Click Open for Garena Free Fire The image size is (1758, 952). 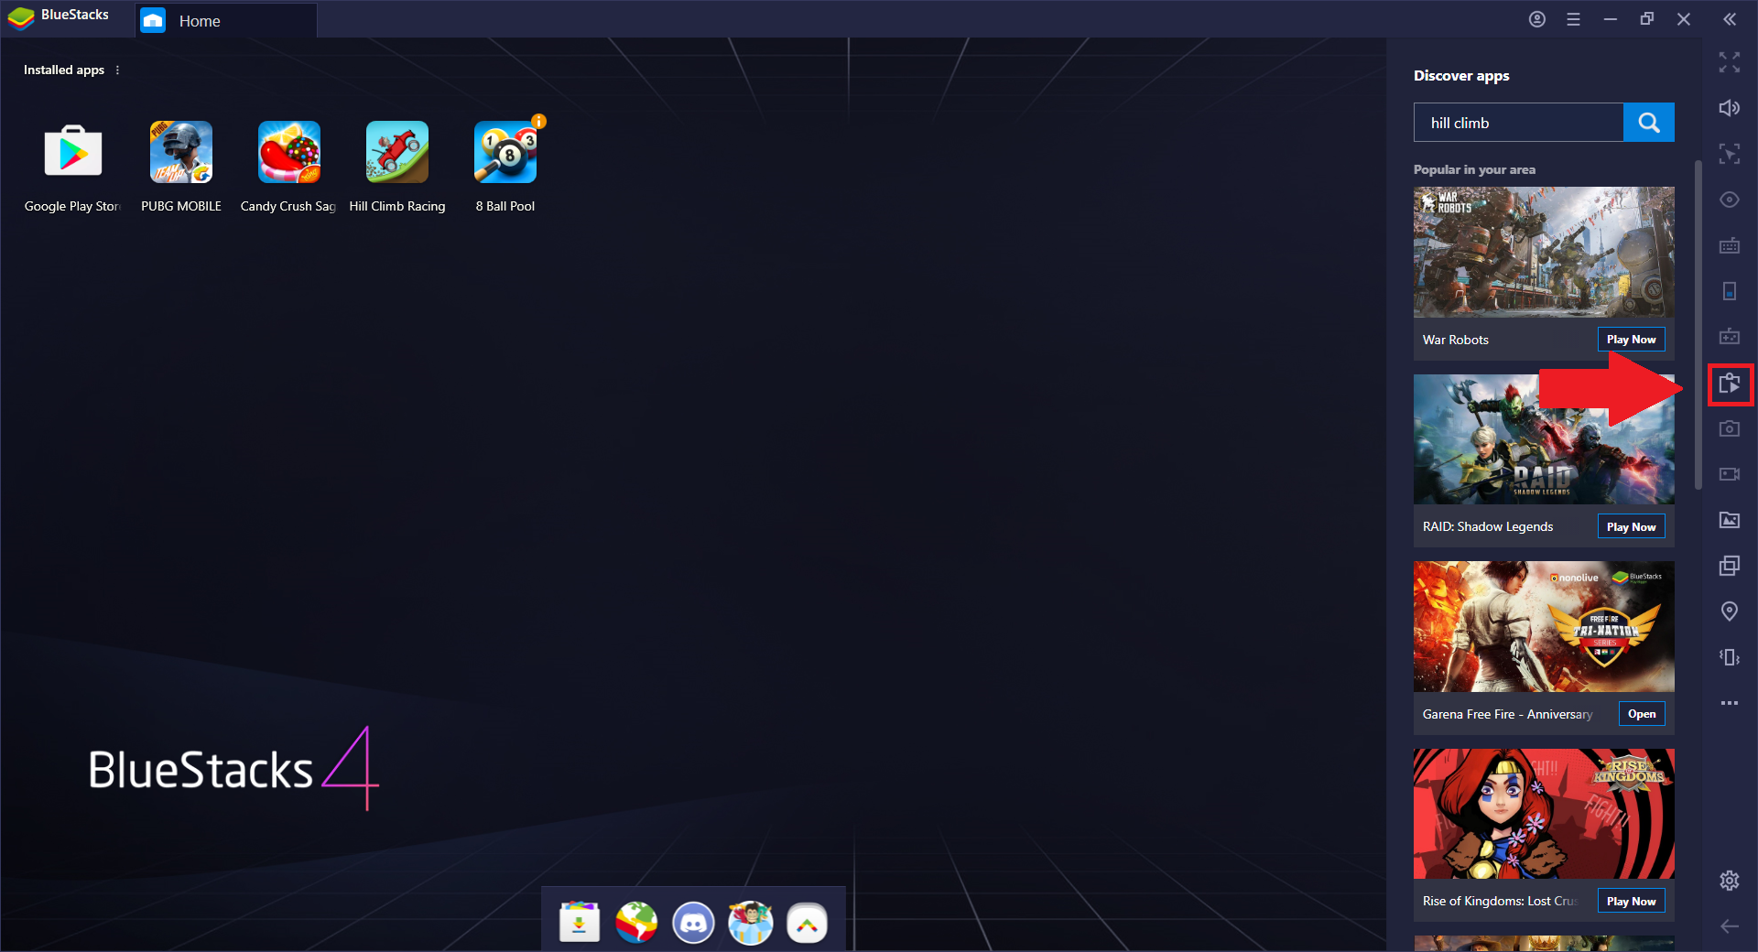[1642, 714]
